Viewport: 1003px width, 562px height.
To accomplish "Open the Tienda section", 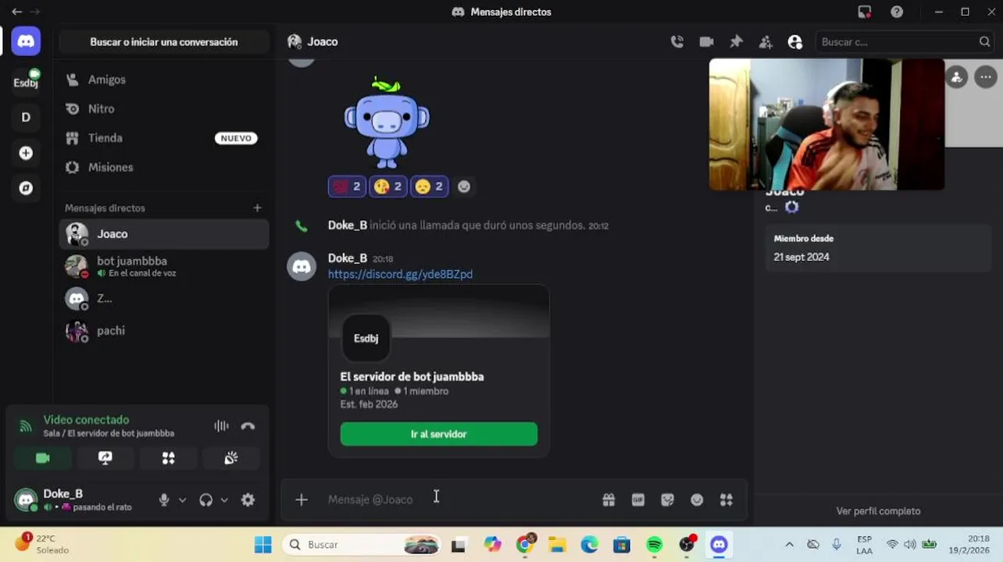I will (164, 138).
